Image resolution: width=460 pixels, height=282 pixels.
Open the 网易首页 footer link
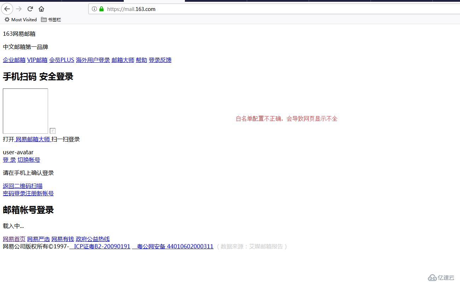pos(14,239)
